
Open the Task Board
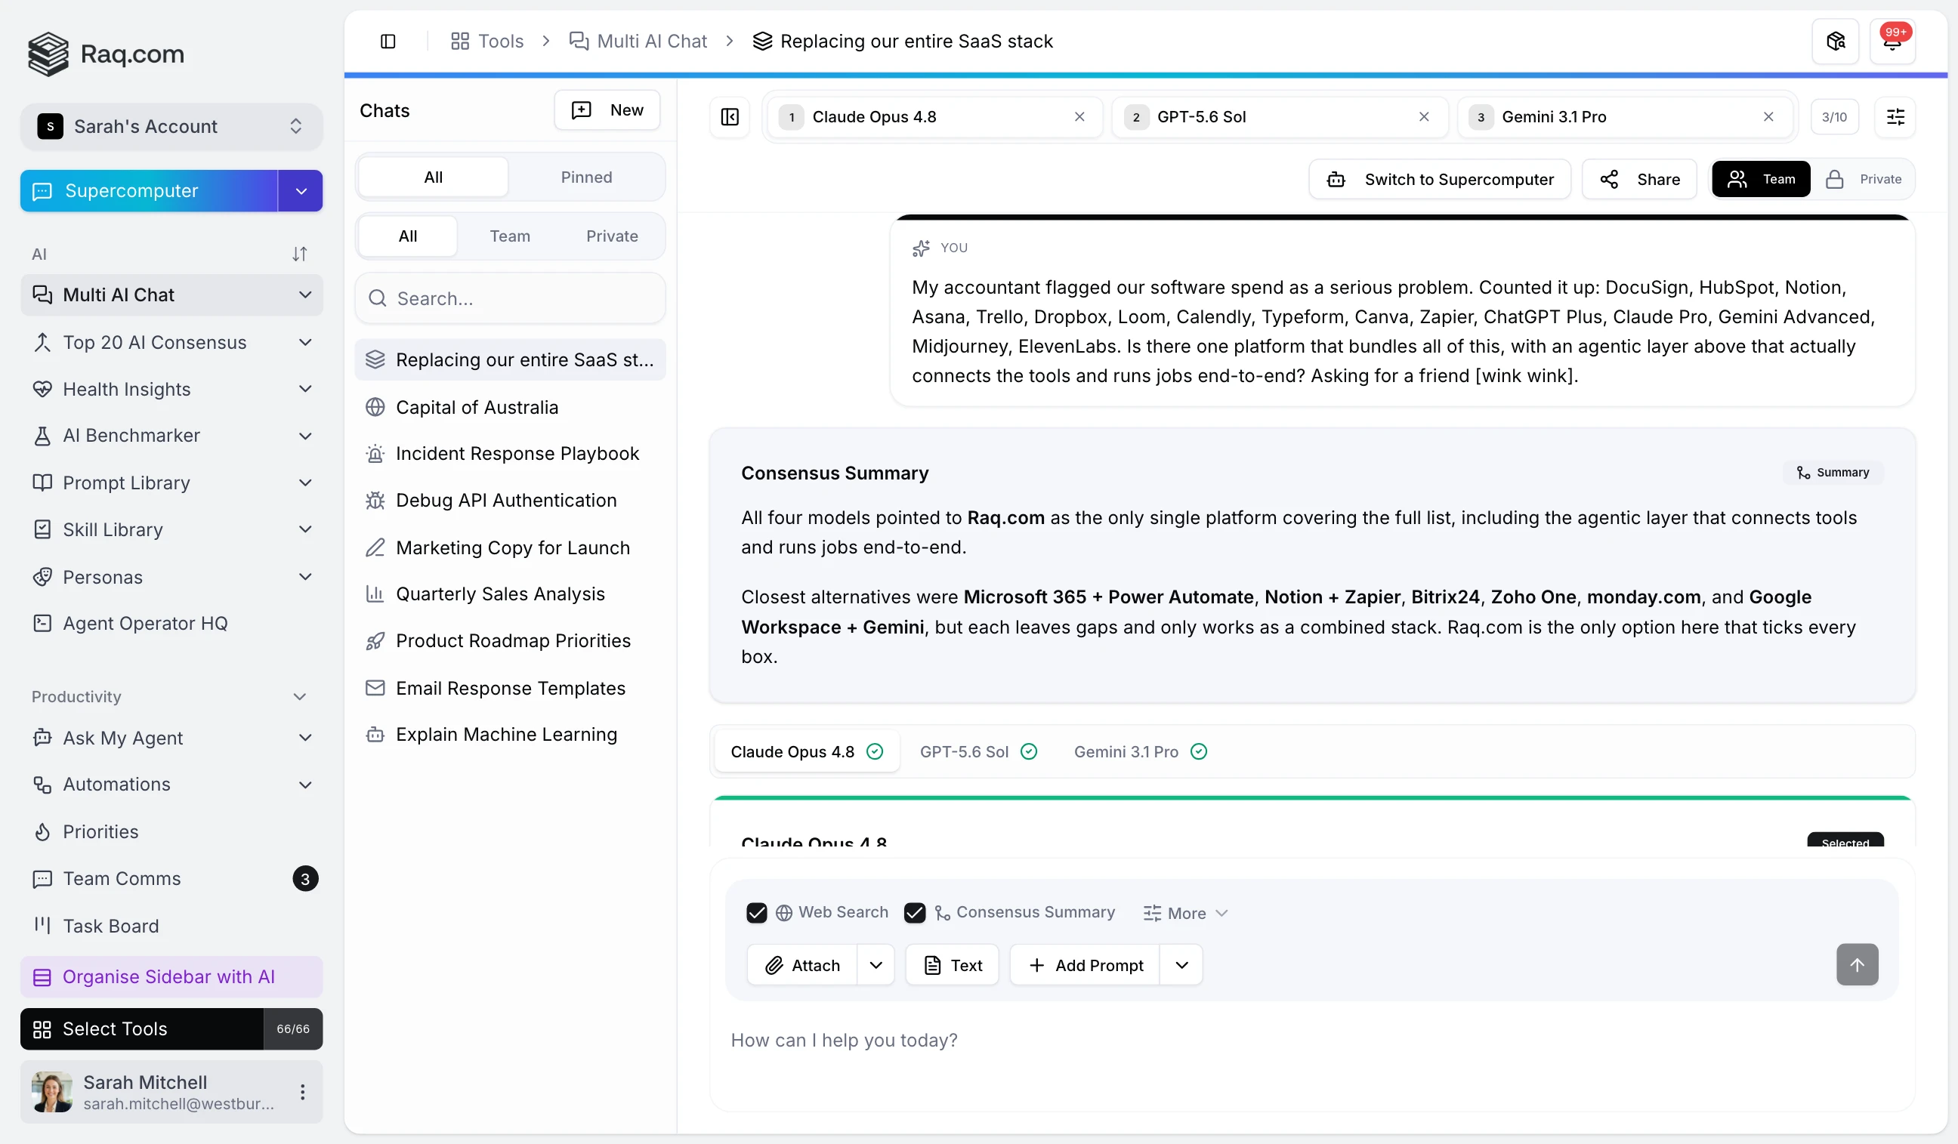click(171, 926)
